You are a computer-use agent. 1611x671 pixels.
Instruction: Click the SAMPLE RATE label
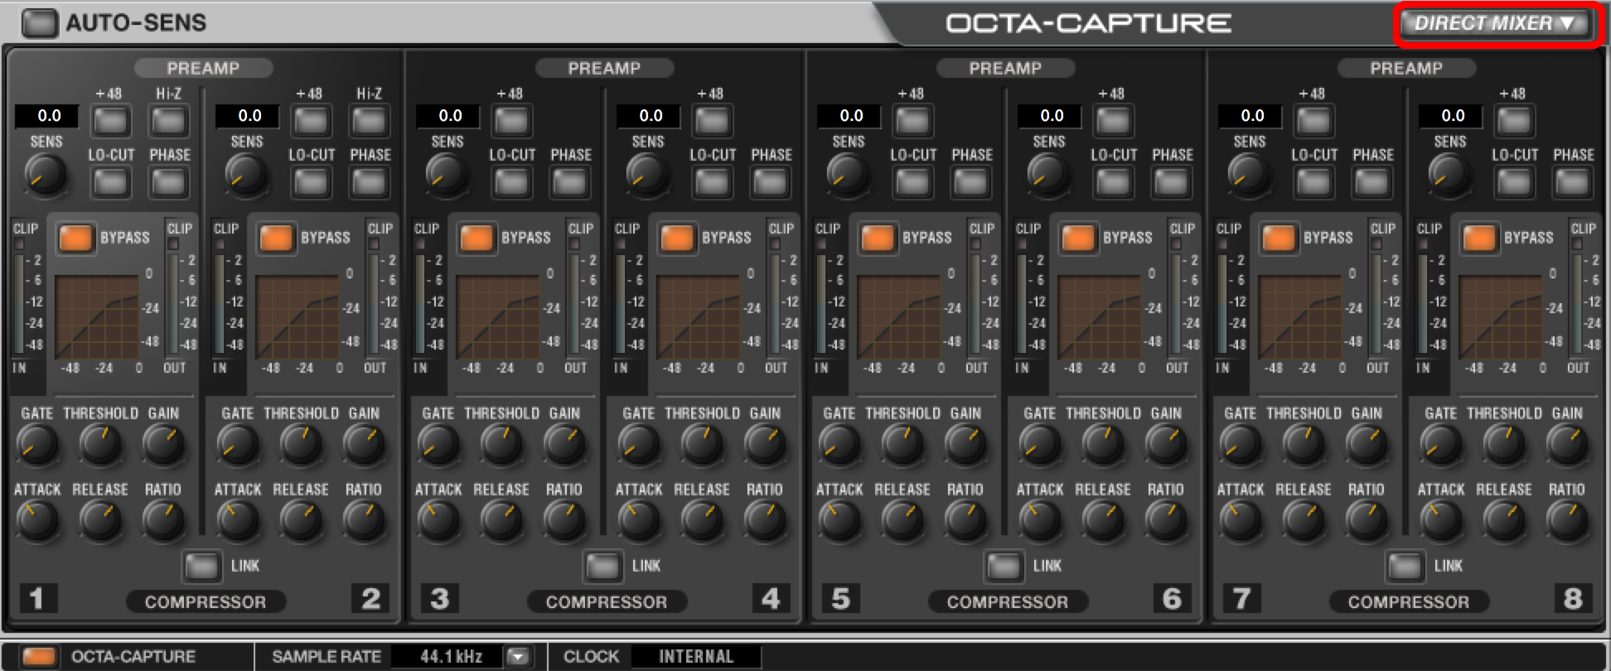(x=327, y=657)
